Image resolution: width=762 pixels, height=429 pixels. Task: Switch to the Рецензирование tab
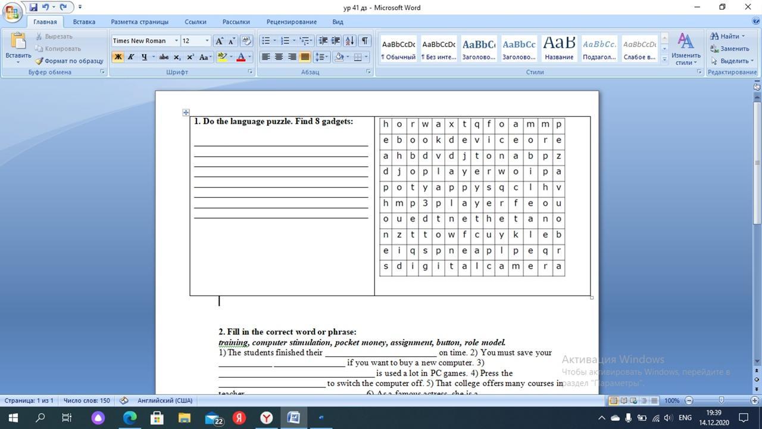[x=291, y=22]
